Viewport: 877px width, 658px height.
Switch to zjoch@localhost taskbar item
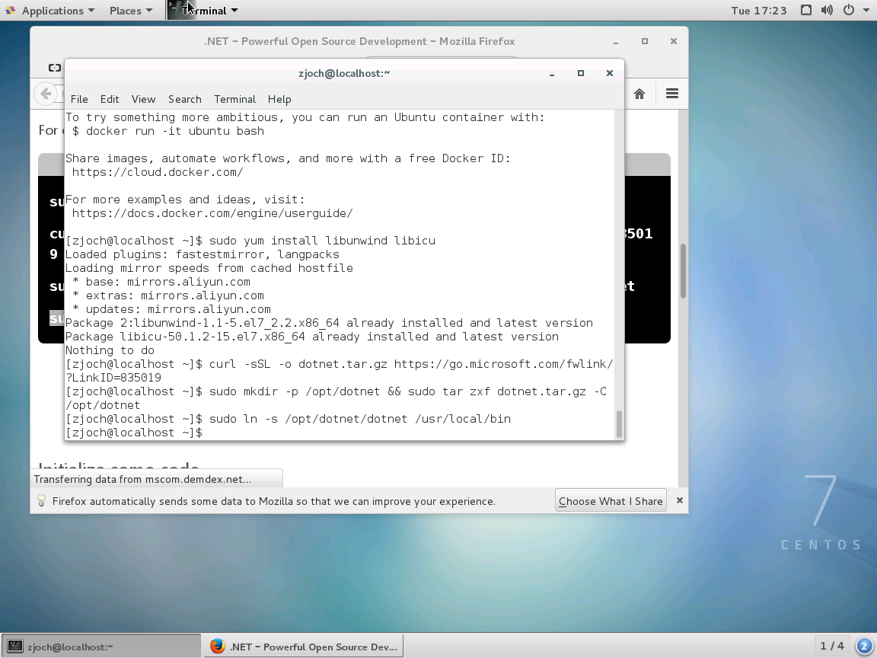click(x=100, y=647)
